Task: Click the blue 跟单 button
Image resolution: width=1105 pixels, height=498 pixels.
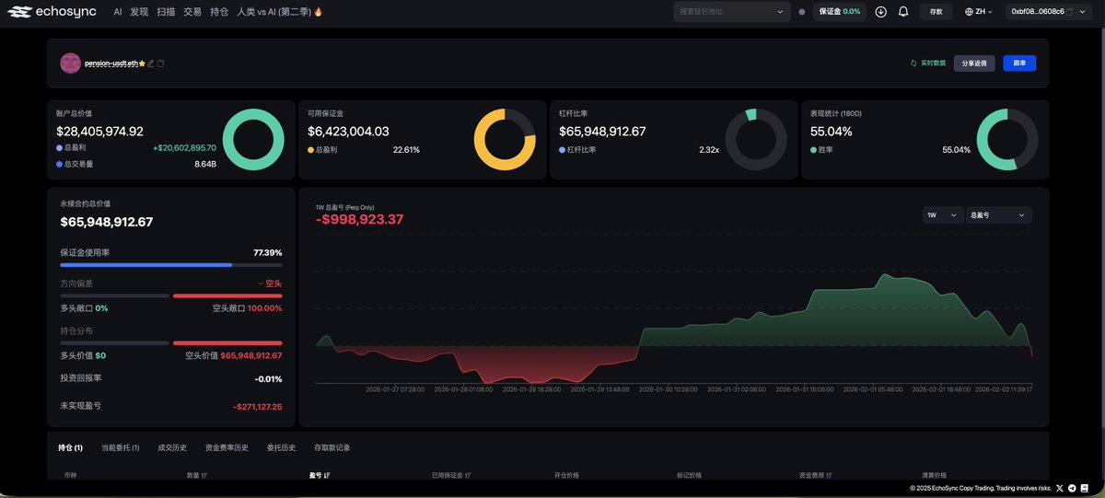Action: tap(1019, 64)
